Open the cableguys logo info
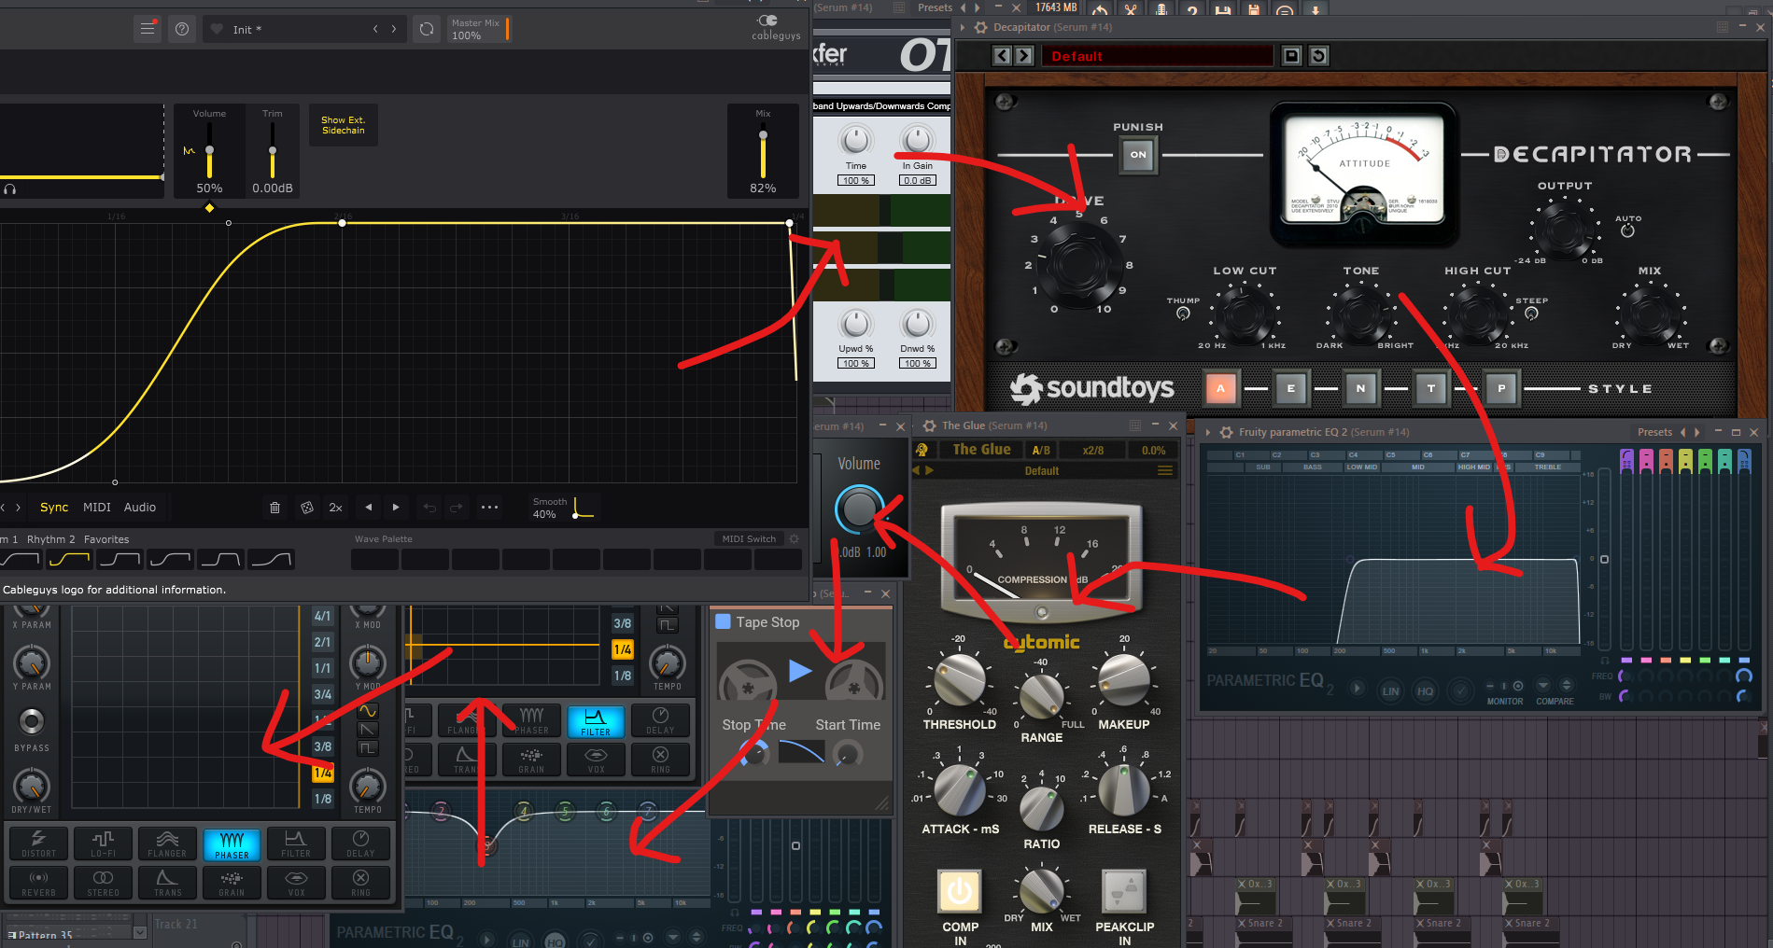 775,27
